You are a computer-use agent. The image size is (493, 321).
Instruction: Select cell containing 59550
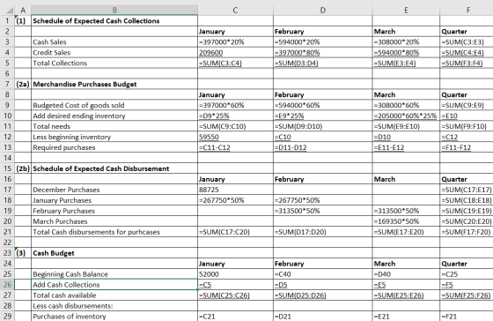[x=236, y=137]
